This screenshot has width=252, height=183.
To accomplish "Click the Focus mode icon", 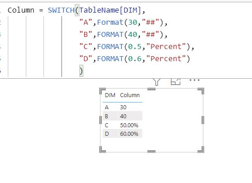I will (175, 81).
